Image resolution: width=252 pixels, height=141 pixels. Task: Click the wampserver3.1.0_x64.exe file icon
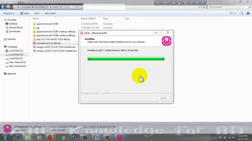pyautogui.click(x=34, y=43)
